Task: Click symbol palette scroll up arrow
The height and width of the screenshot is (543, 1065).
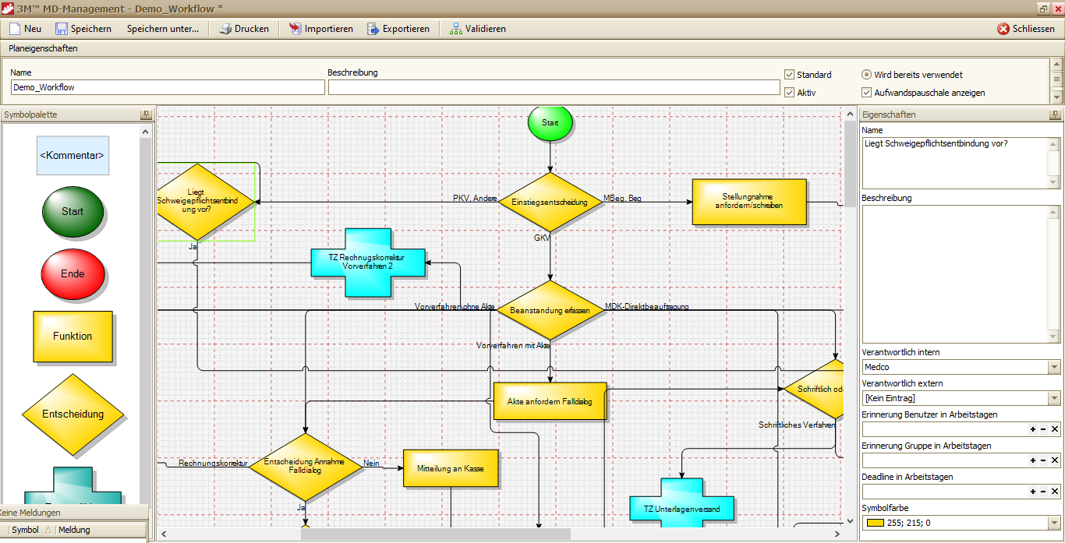Action: click(145, 132)
